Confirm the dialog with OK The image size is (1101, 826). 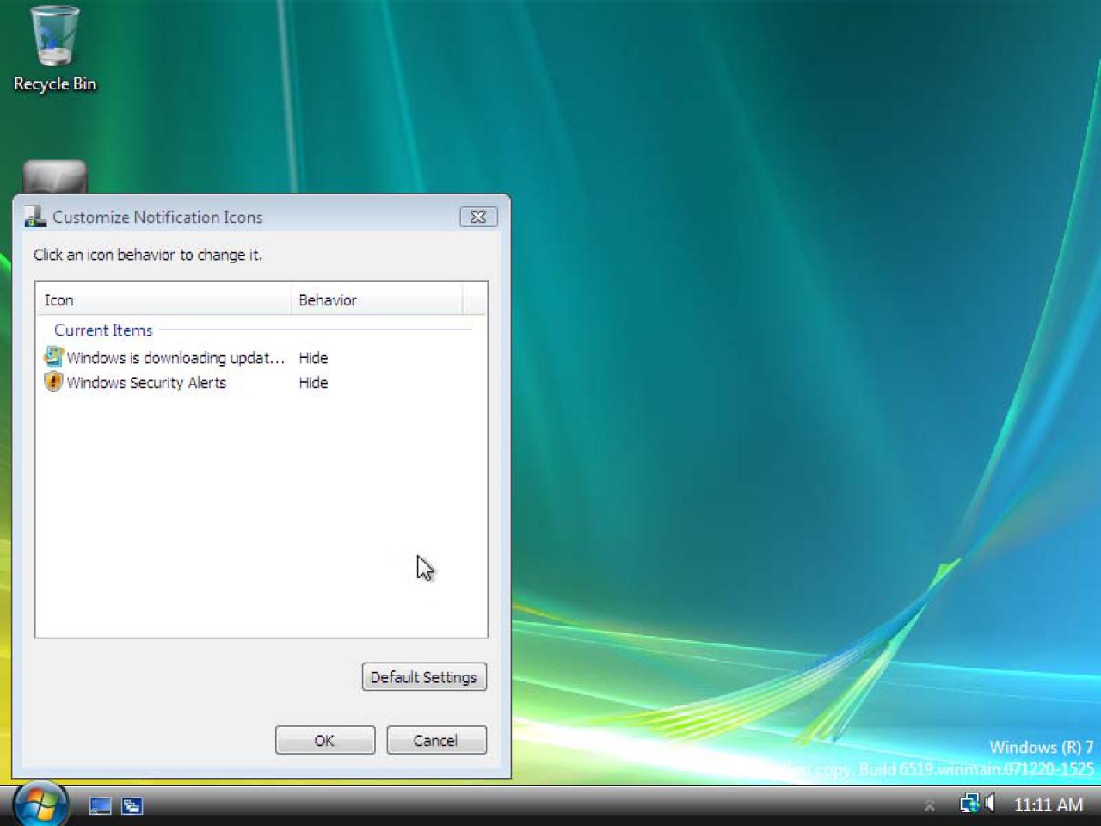[325, 740]
